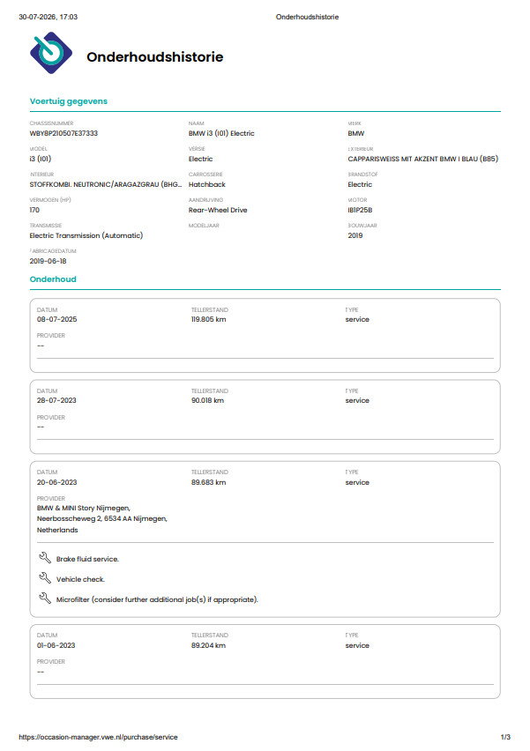
Task: Select the Microfilter job description text
Action: click(157, 599)
